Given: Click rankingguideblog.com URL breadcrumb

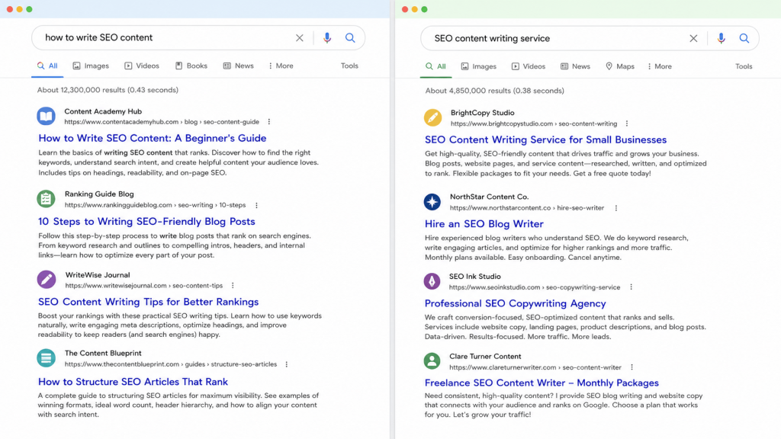Looking at the screenshot, I should (155, 205).
